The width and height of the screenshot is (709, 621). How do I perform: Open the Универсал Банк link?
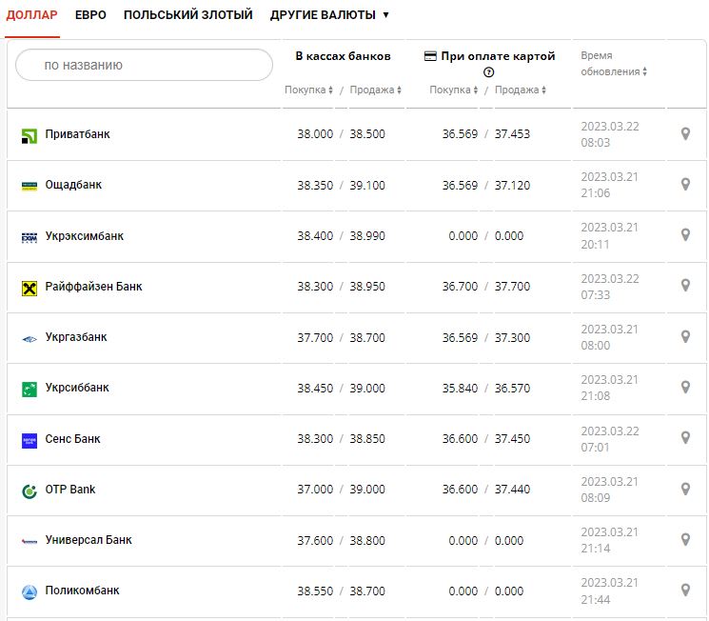89,540
